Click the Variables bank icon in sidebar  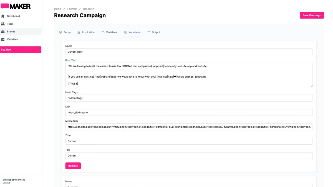tap(3, 39)
